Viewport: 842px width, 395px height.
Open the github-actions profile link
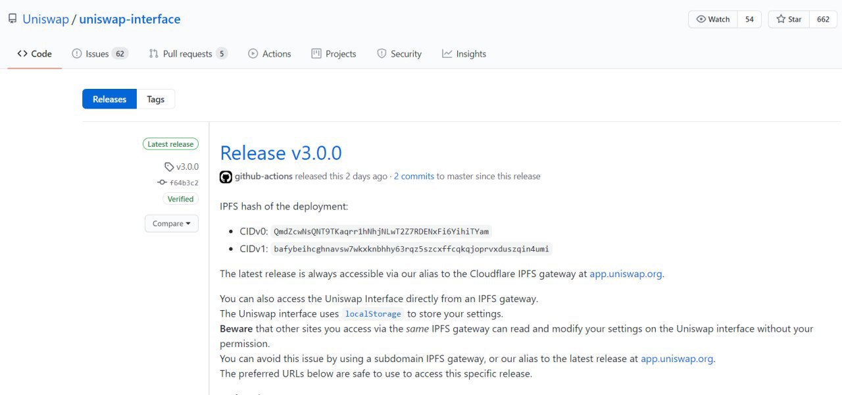pos(264,176)
